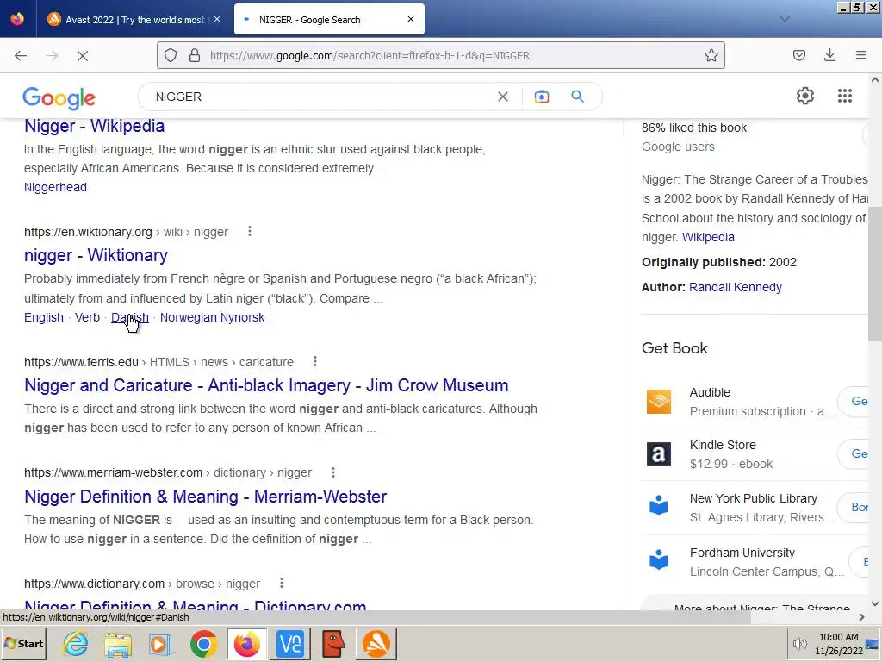
Task: Launch Internet Explorer from the taskbar
Action: click(75, 644)
